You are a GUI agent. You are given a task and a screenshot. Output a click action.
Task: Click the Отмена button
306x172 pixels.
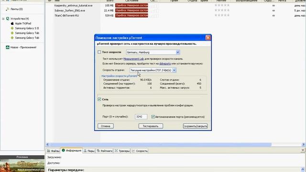tap(106, 126)
